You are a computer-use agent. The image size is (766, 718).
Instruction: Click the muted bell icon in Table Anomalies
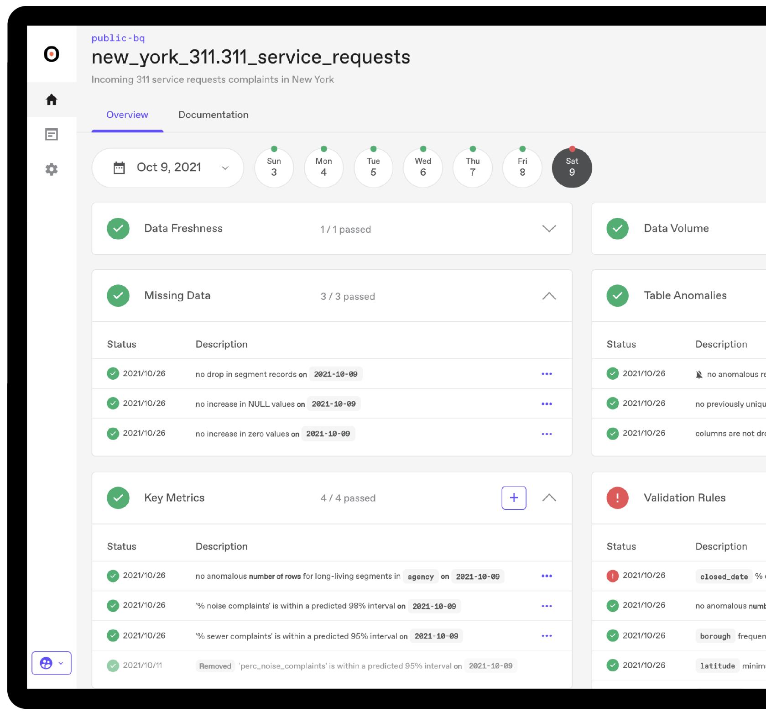698,375
